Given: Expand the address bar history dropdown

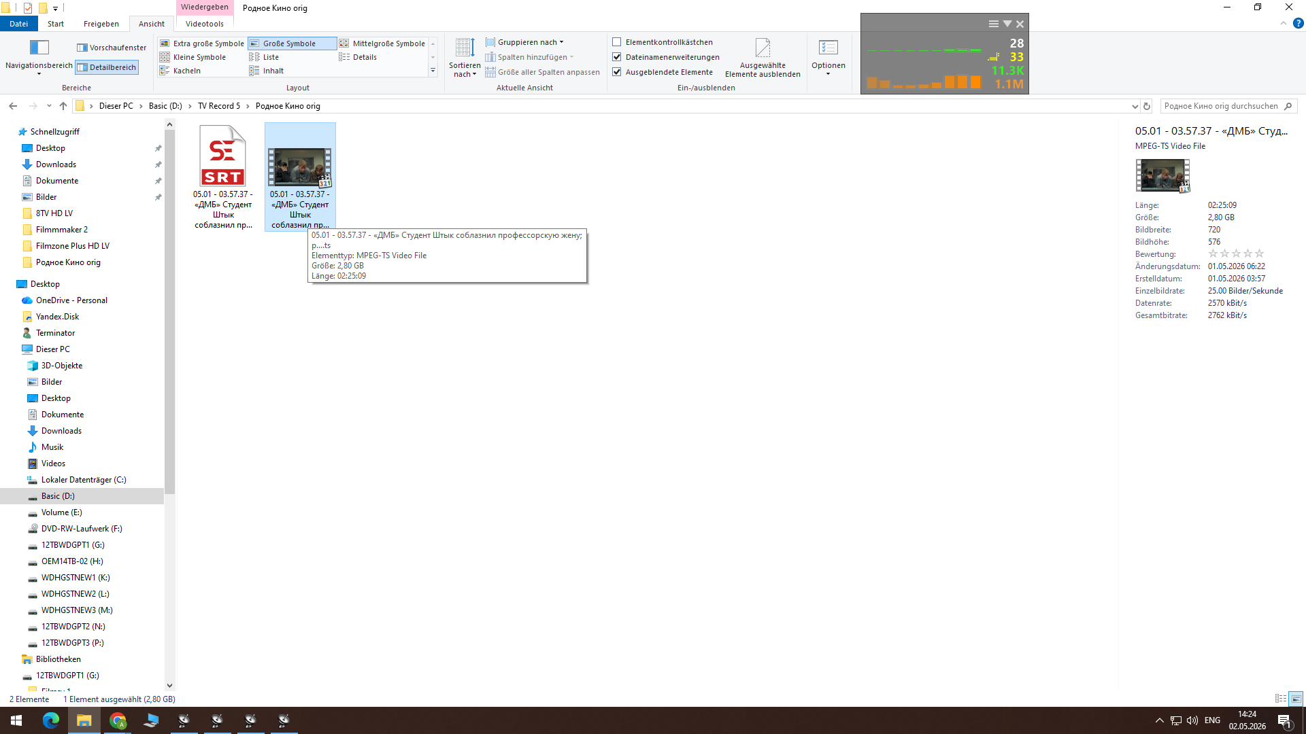Looking at the screenshot, I should click(x=1135, y=106).
